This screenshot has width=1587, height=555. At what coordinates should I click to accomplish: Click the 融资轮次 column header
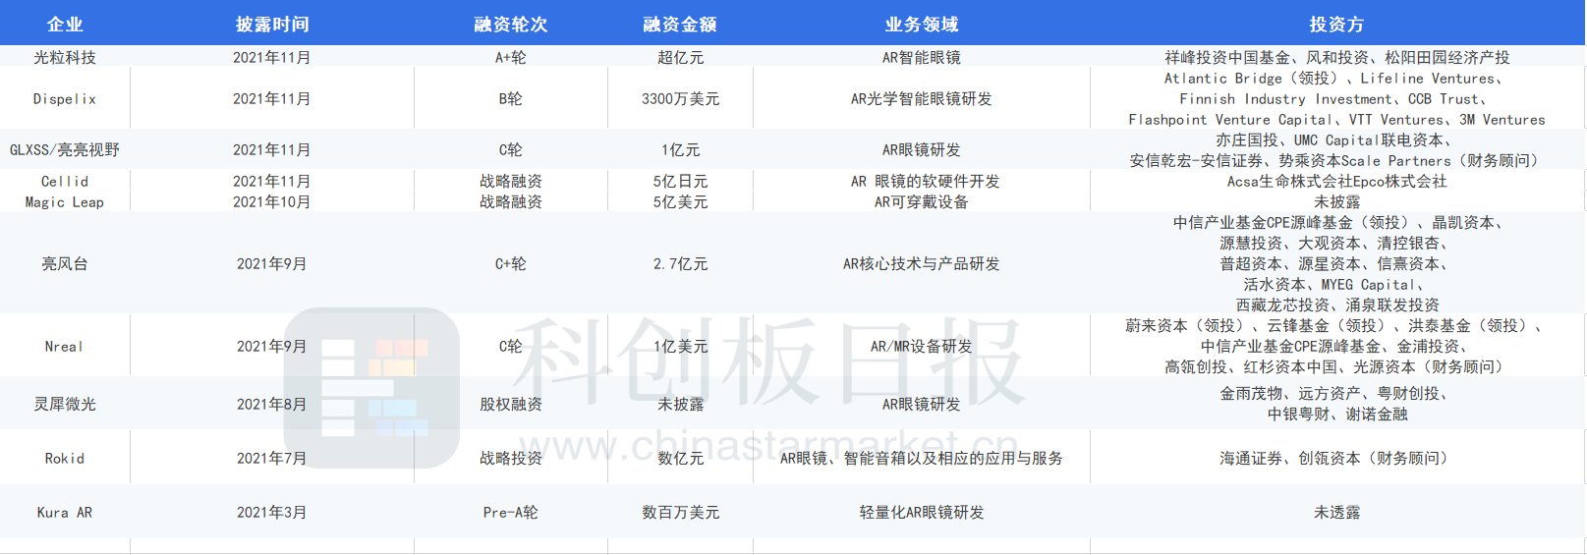pos(511,25)
